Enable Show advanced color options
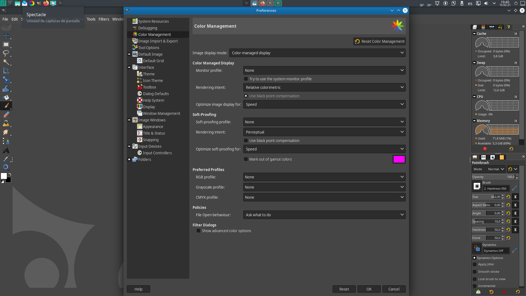526x296 pixels. point(199,231)
